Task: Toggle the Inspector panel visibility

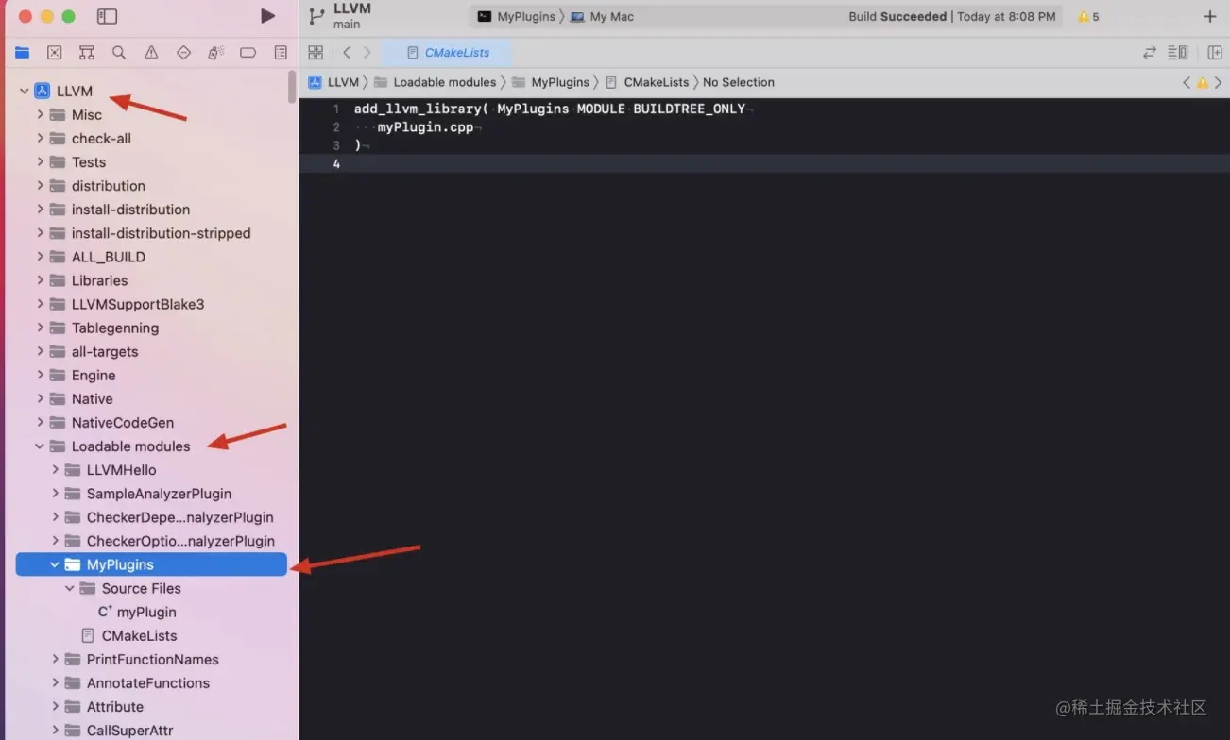Action: (x=1216, y=52)
